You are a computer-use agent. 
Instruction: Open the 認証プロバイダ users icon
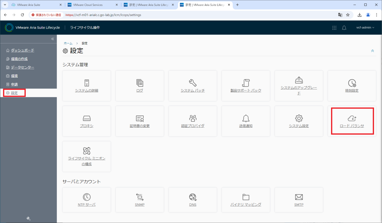pos(193,118)
